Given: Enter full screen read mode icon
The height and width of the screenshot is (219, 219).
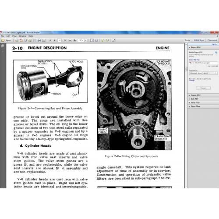Looking at the screenshot, I should coord(113,40).
